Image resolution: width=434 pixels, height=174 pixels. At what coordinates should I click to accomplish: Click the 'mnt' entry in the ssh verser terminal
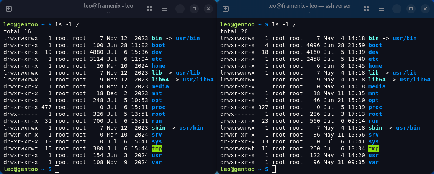click(373, 93)
